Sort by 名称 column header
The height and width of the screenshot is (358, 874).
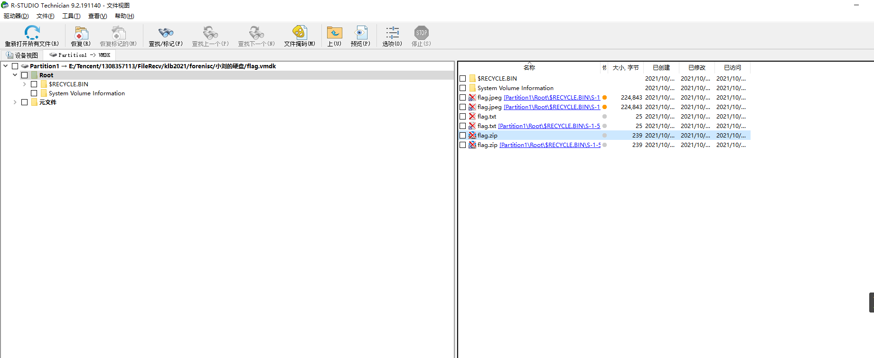(529, 68)
